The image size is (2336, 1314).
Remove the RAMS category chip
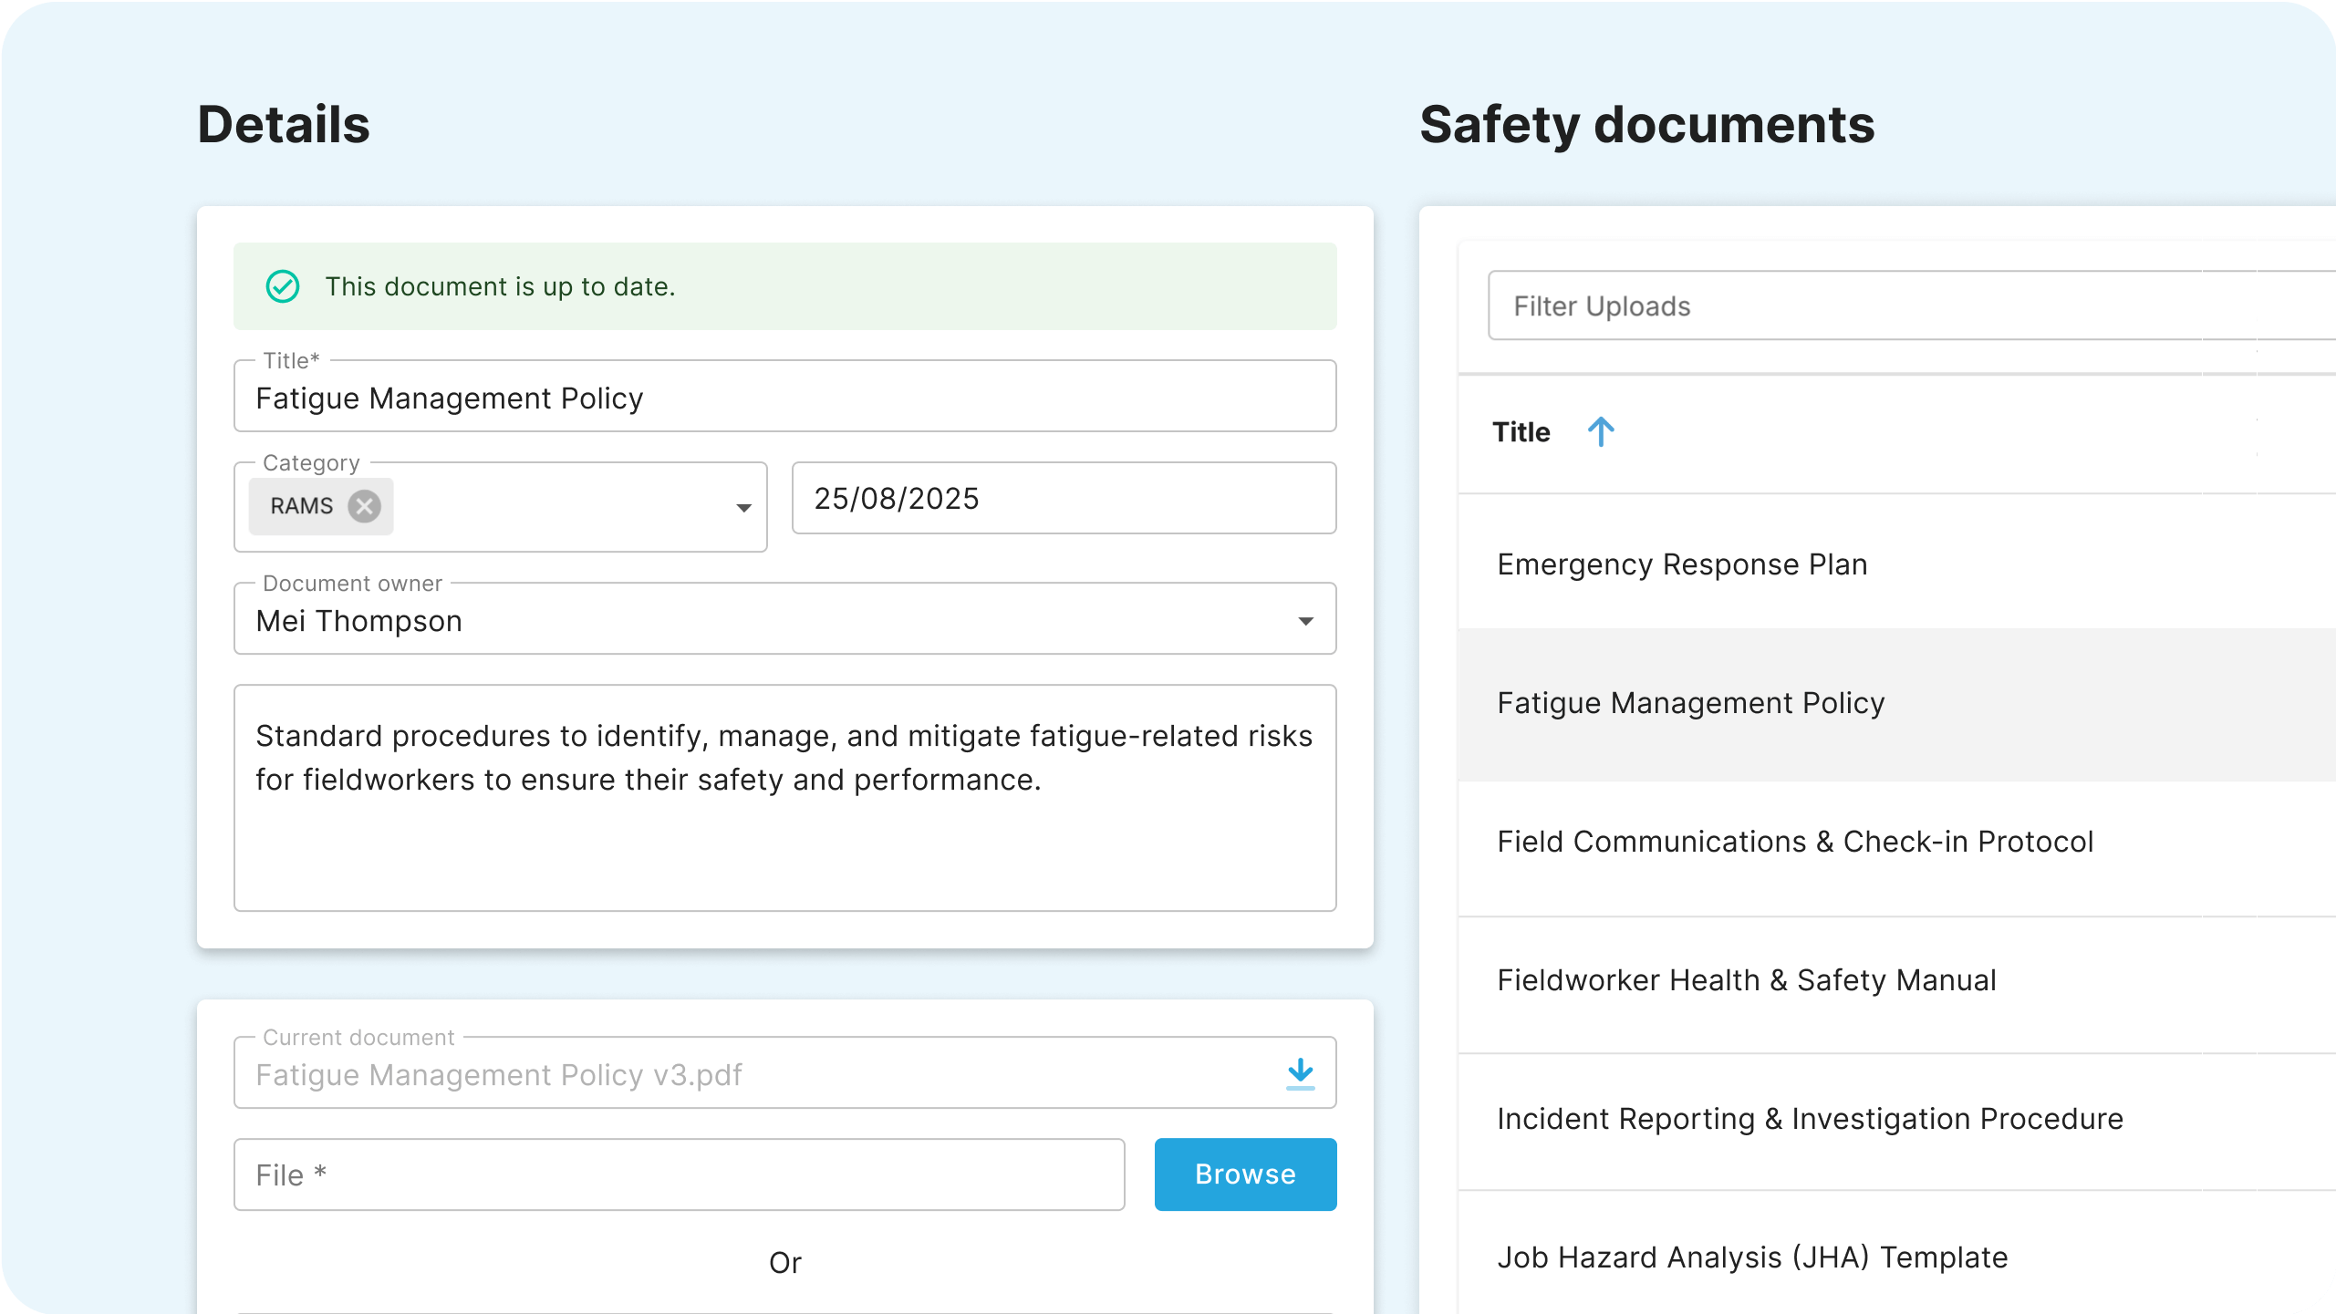click(x=364, y=506)
